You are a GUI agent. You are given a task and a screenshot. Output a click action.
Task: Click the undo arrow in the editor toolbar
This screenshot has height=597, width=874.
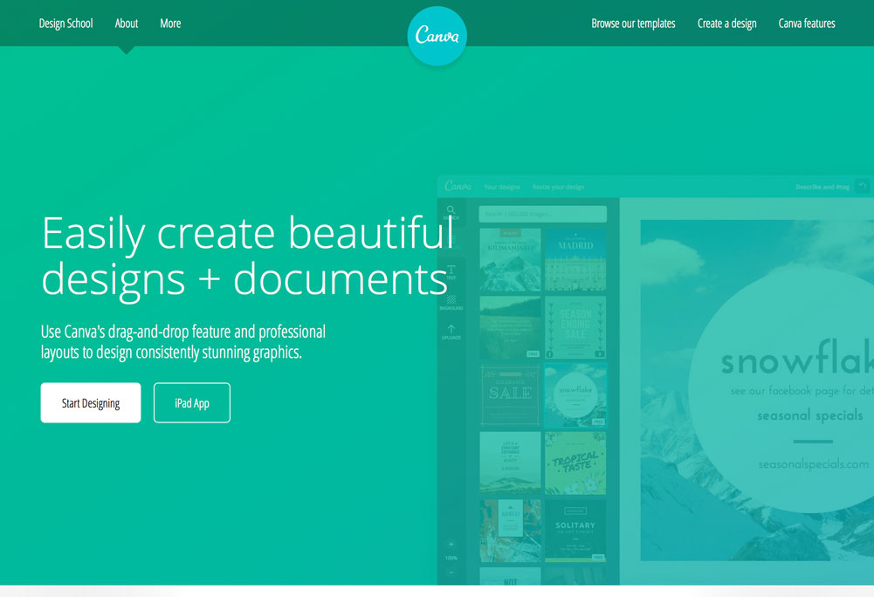[863, 186]
